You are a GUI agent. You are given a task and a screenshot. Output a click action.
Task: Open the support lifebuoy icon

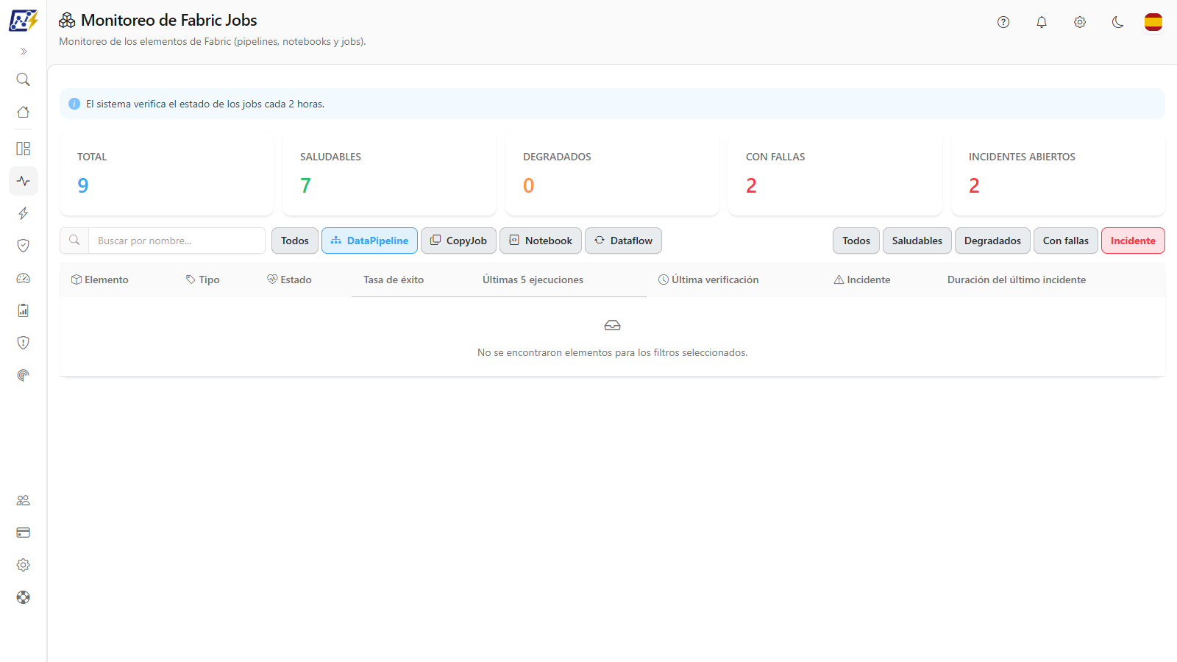24,597
